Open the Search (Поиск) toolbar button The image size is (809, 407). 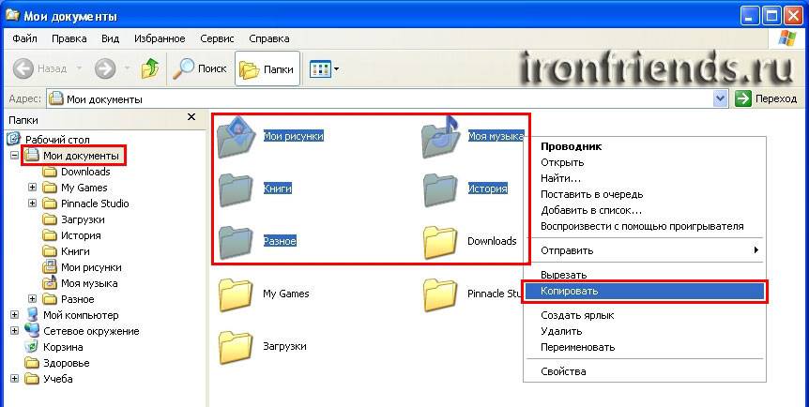point(200,68)
